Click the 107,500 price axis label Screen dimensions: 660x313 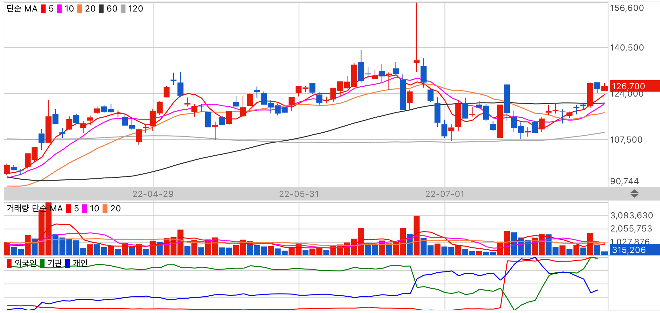tap(626, 140)
